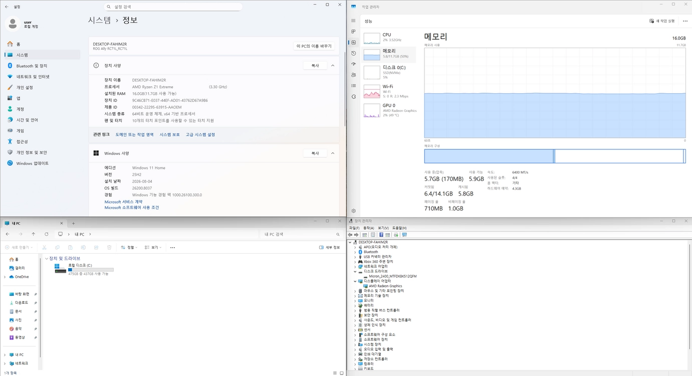Click the memory composition bar in Task Manager
Image resolution: width=692 pixels, height=376 pixels.
tap(555, 156)
